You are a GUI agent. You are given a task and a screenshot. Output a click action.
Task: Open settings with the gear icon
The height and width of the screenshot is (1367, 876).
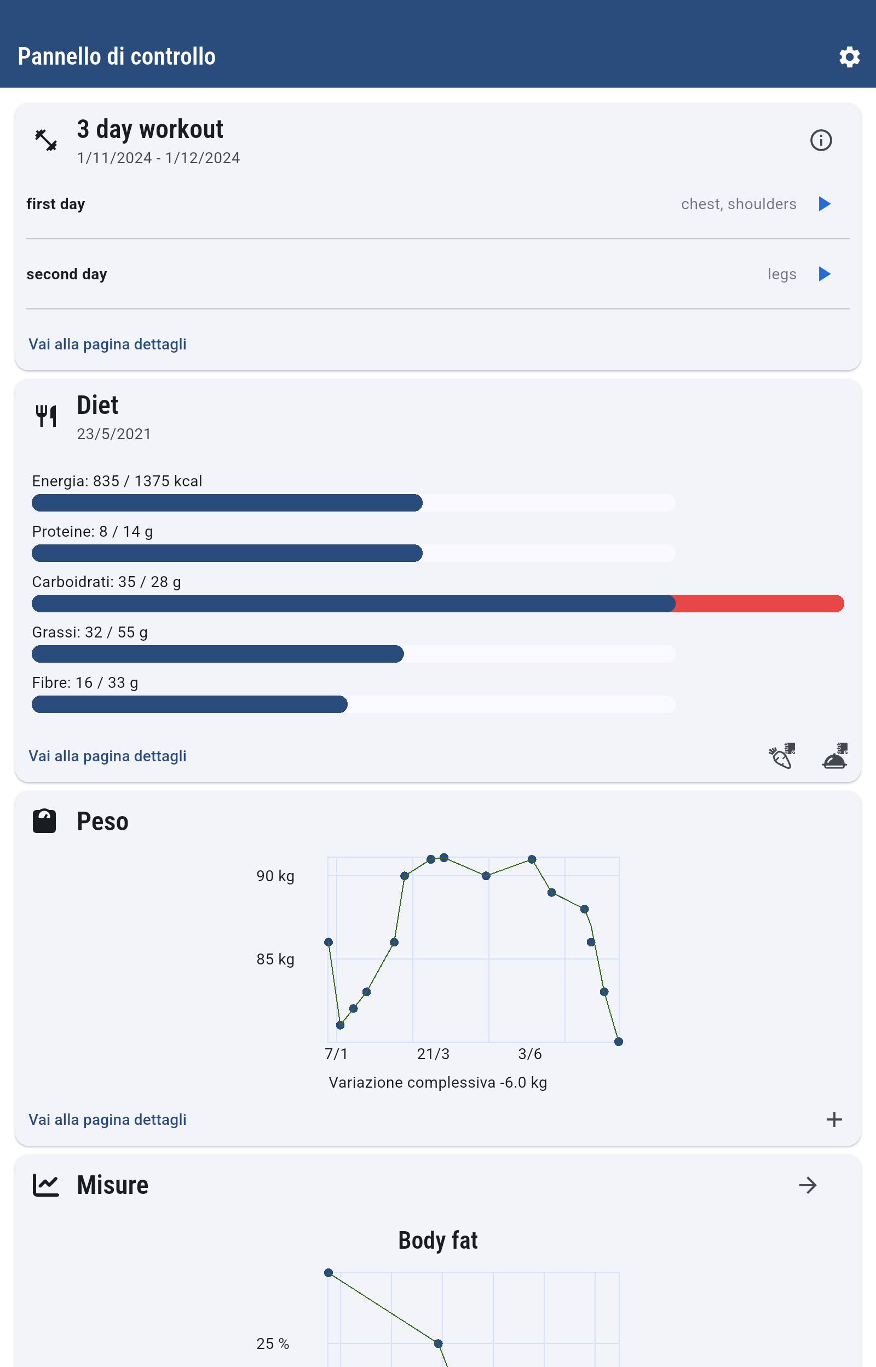[849, 57]
